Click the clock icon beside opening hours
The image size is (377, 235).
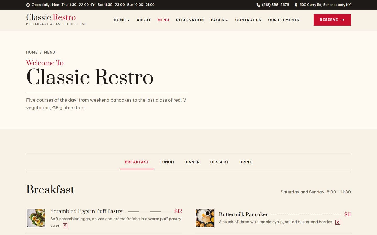[28, 5]
